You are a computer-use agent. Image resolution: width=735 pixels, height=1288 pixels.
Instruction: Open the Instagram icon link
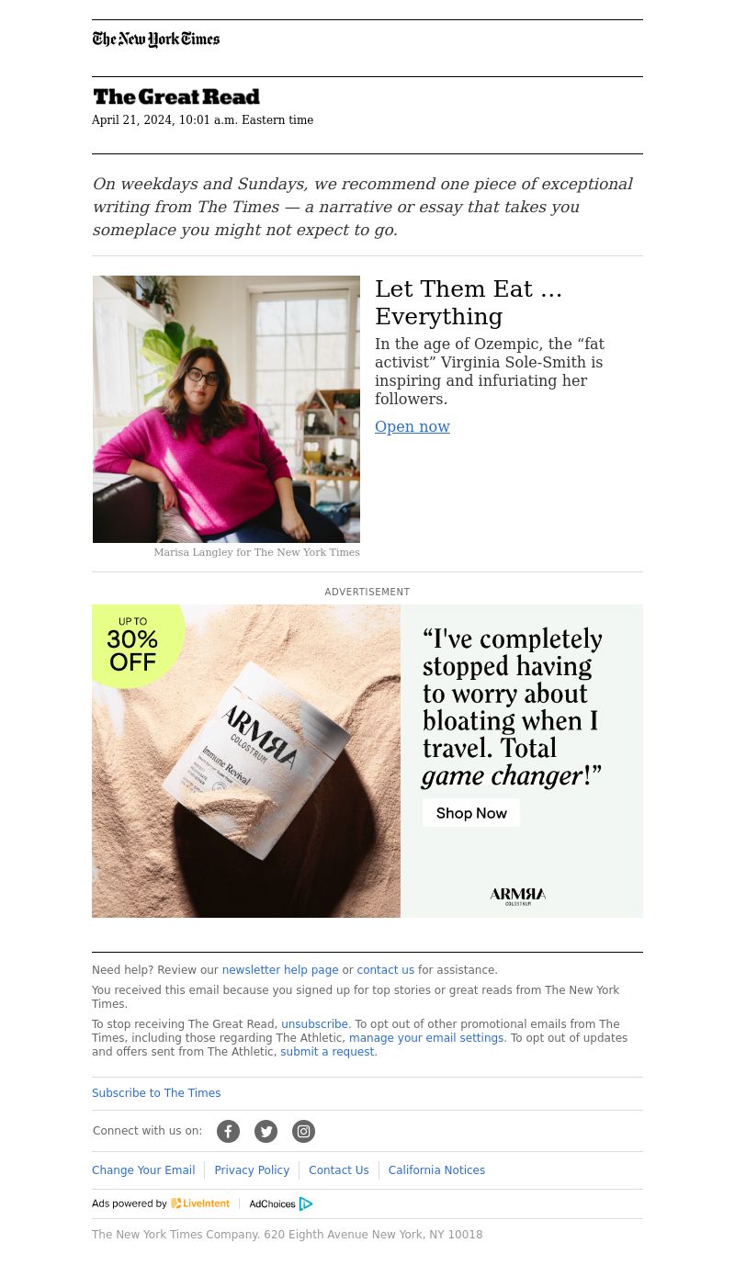coord(303,1131)
